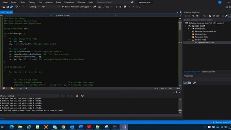This screenshot has width=231, height=130.
Task: Navigate forward with the right arrow
Action: click(26, 88)
